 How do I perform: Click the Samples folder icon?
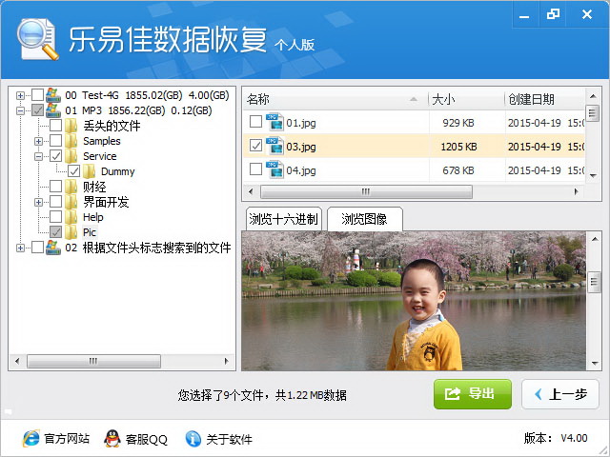click(71, 141)
